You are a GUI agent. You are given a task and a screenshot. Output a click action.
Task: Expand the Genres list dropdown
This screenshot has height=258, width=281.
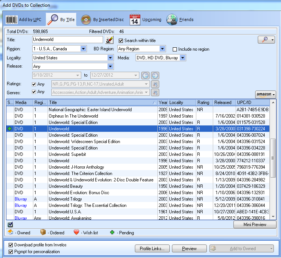(146, 92)
